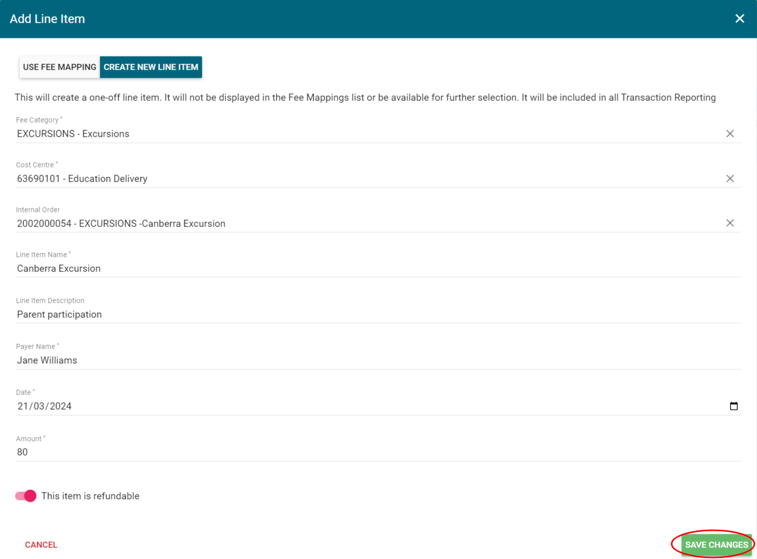This screenshot has width=757, height=559.
Task: Select the day '21' in the Date field
Action: tap(23, 406)
